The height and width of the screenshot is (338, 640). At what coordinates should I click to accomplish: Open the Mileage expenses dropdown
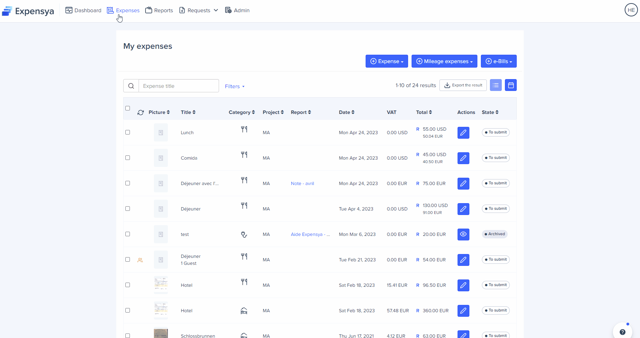coord(444,61)
